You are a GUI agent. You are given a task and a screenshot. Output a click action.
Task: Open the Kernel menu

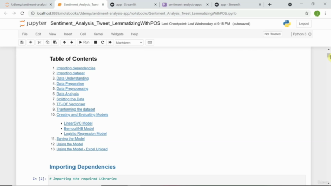tap(98, 34)
